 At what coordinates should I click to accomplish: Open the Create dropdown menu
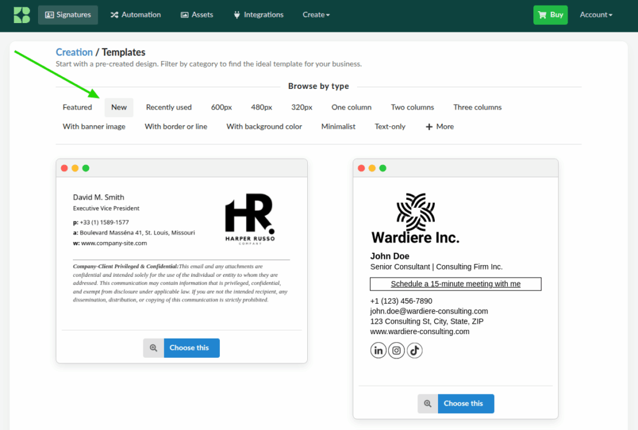[316, 15]
